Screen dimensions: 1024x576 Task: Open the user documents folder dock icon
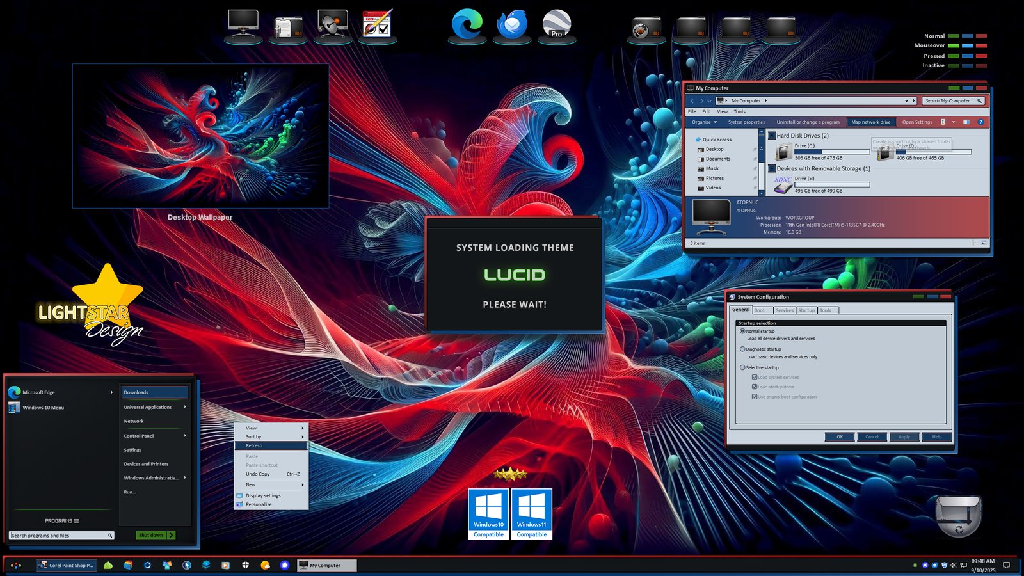click(x=288, y=26)
